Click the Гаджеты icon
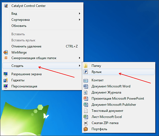 pos(6,80)
